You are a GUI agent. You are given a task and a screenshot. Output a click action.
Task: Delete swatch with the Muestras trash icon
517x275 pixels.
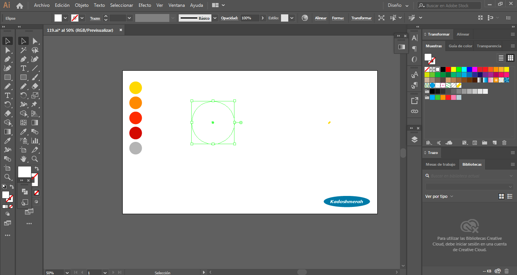point(504,143)
